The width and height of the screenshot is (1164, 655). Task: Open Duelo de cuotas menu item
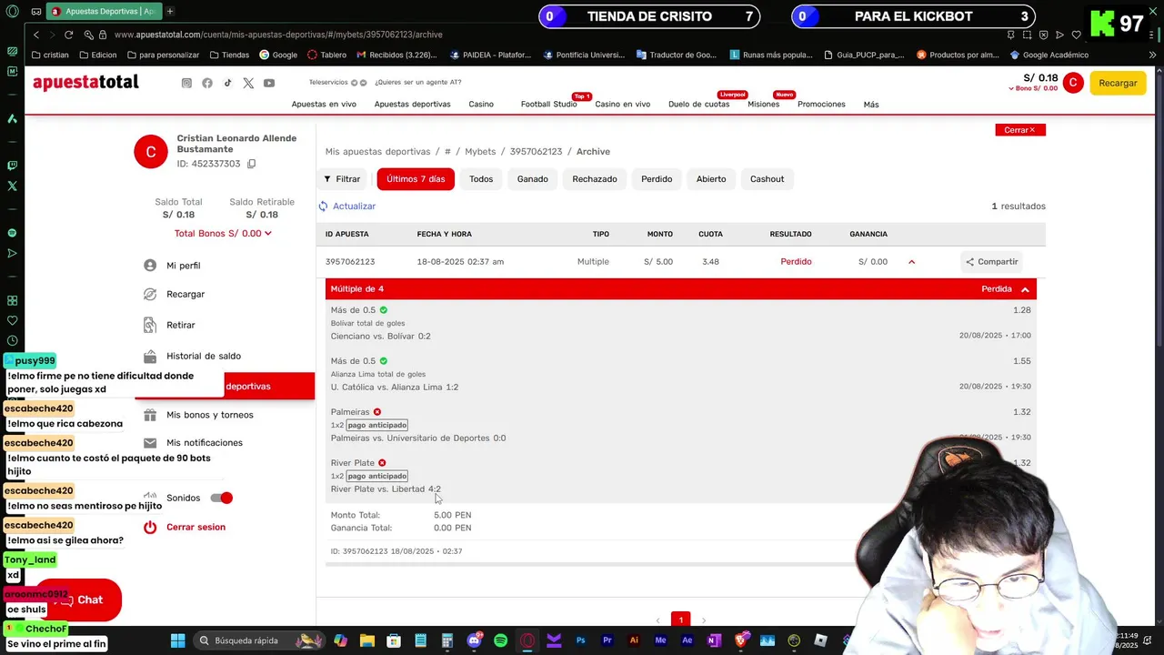tap(698, 104)
